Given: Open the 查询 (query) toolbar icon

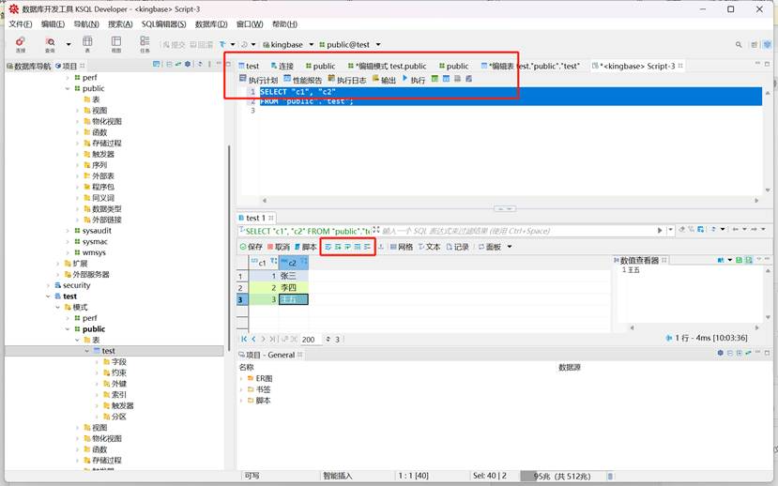Looking at the screenshot, I should click(x=50, y=43).
